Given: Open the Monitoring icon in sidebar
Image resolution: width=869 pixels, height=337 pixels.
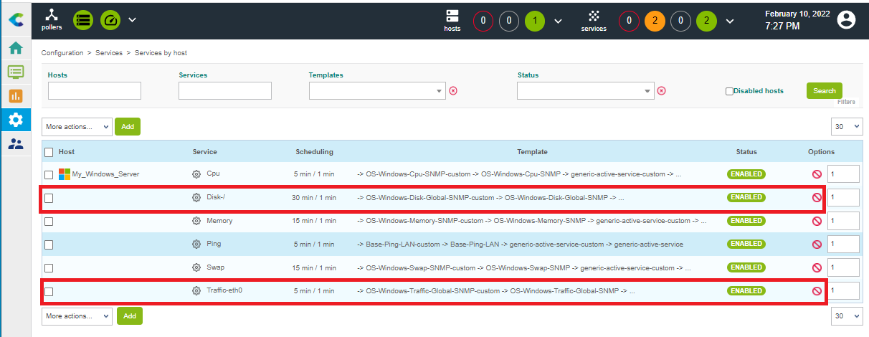Looking at the screenshot, I should 15,72.
